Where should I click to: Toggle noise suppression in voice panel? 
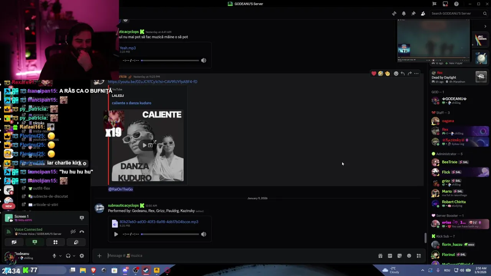pyautogui.click(x=73, y=232)
